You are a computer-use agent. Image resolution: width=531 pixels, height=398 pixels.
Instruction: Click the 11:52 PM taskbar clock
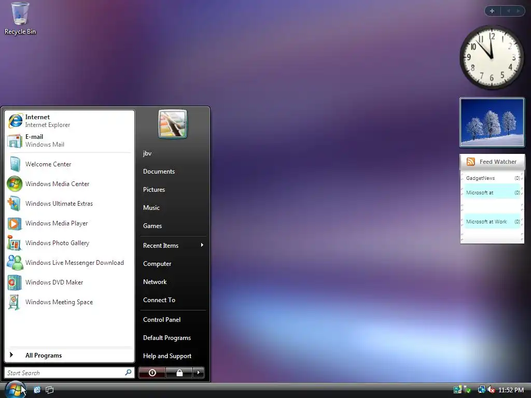[x=511, y=390]
